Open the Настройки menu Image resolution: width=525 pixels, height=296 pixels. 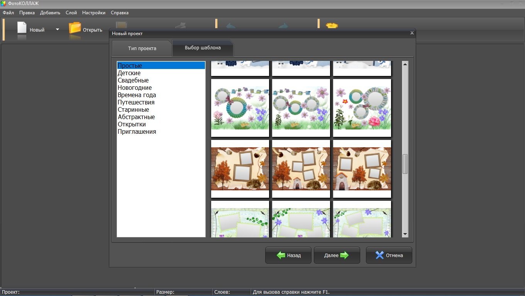[x=94, y=13]
